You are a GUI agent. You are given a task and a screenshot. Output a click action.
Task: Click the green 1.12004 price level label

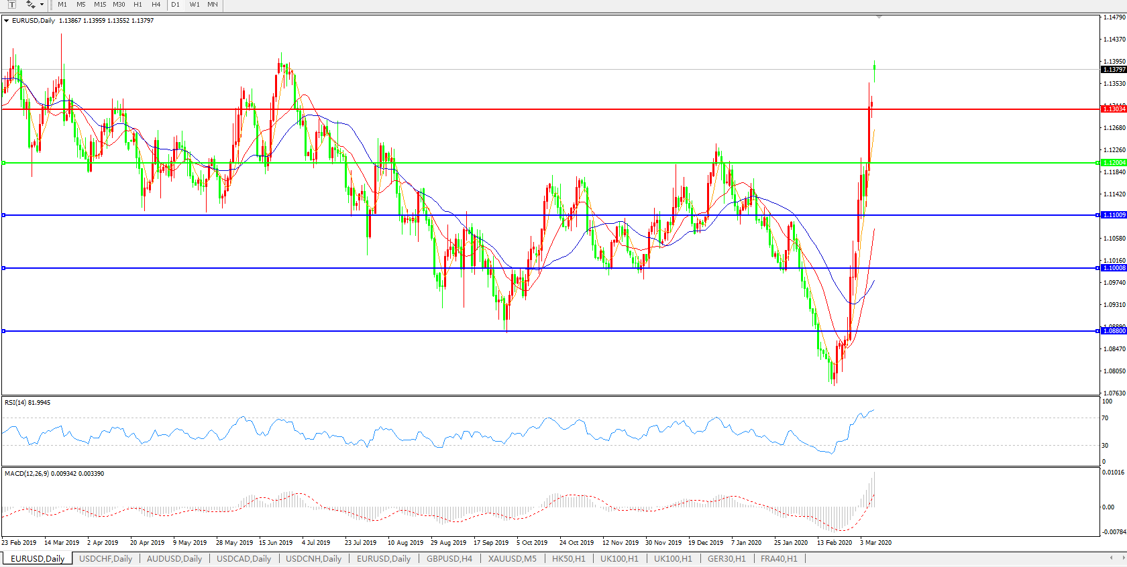click(1114, 163)
